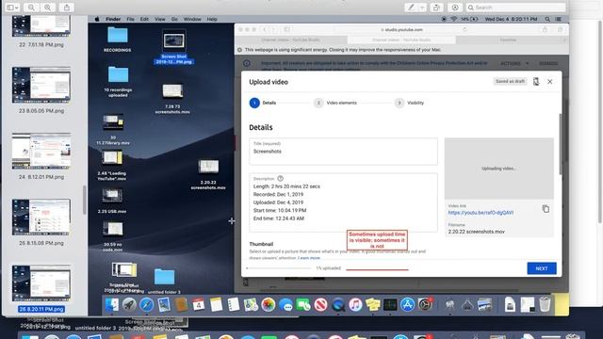Image resolution: width=603 pixels, height=339 pixels.
Task: Select the 26 8.20.11 PM.png thumbnail
Action: [41, 283]
